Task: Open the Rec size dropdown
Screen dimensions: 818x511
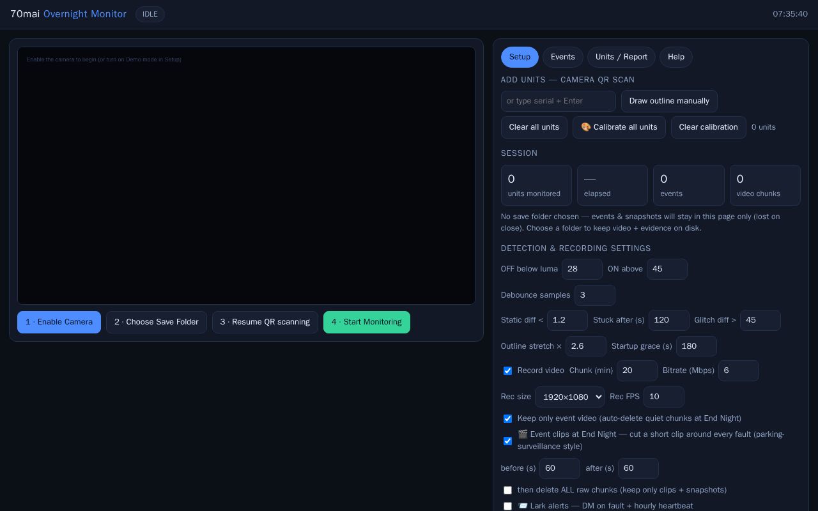Action: pos(569,397)
